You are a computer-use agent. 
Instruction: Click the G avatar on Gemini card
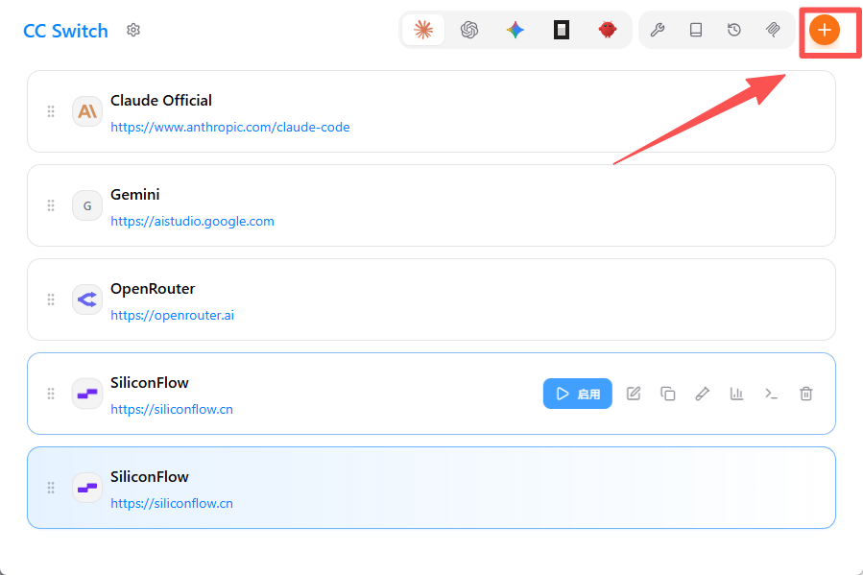click(x=87, y=205)
